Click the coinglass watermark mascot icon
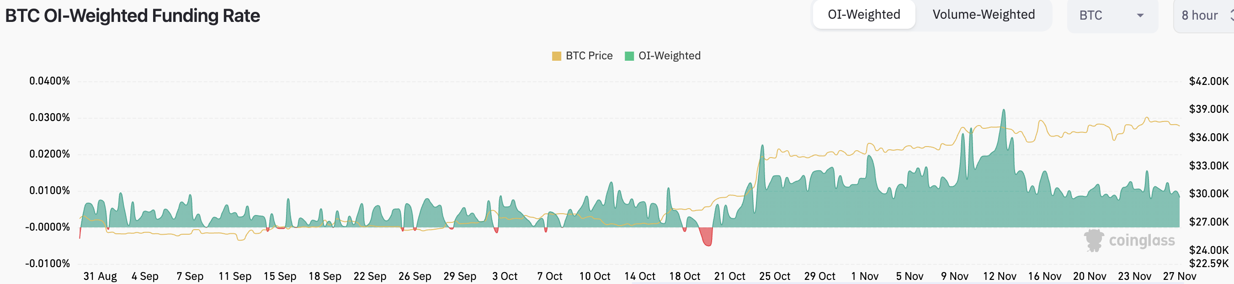Screen dimensions: 1234x284 [1094, 240]
